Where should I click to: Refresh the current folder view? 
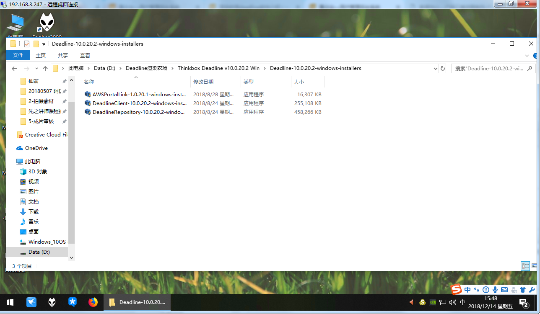click(x=443, y=68)
